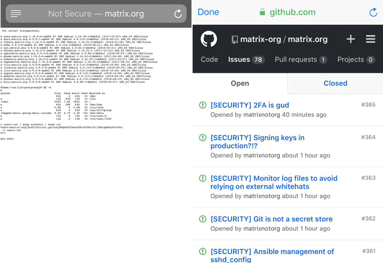Tap Done to close the browser view

[x=208, y=12]
